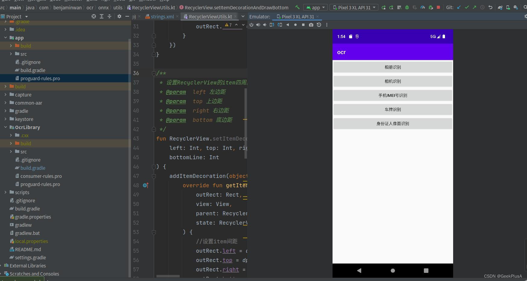527x281 pixels.
Task: Click the red Stop button in toolbar
Action: click(x=438, y=7)
